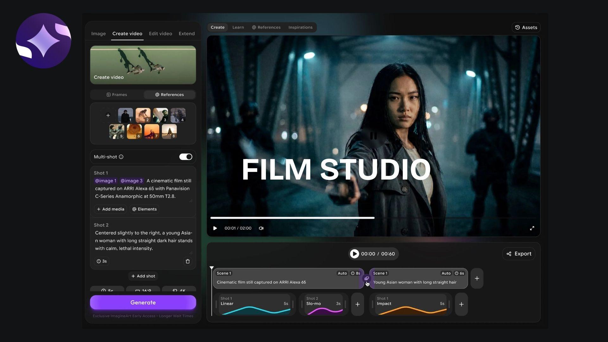The image size is (608, 342).
Task: Select the Young Asian woman scene clip
Action: tap(418, 278)
